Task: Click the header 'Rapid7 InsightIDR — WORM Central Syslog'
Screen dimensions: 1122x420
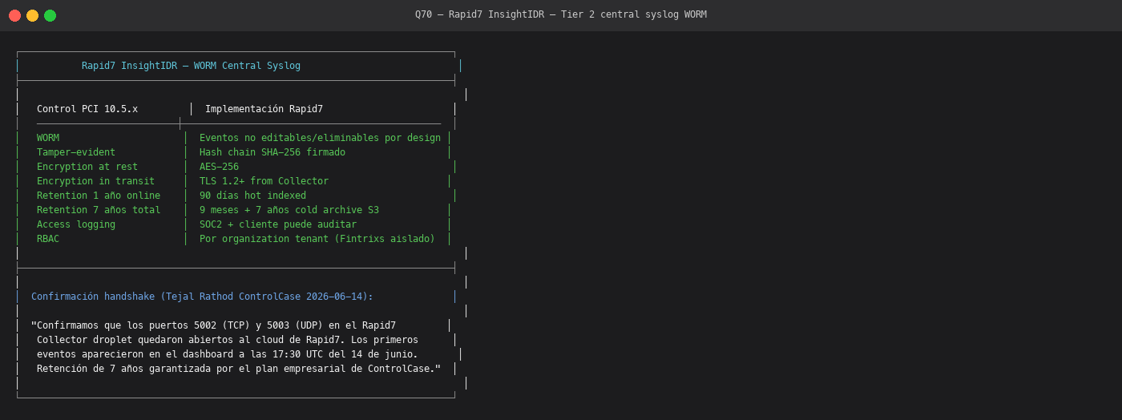Action: 191,66
